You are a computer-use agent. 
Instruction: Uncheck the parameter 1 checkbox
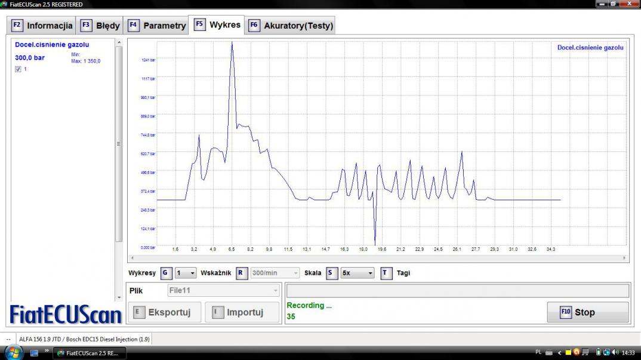[x=18, y=69]
